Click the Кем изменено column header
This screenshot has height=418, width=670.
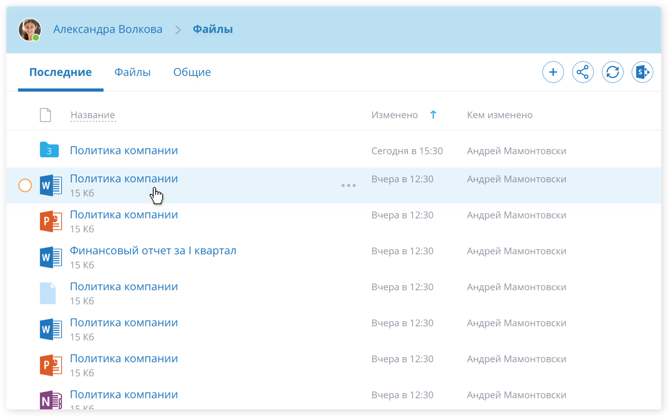[x=499, y=115]
